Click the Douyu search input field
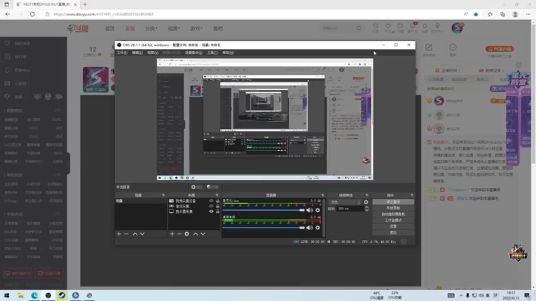The height and width of the screenshot is (301, 536). point(338,28)
